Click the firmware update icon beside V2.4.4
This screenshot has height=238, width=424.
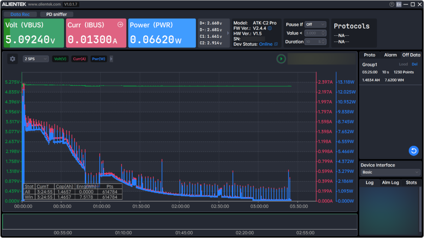(270, 28)
